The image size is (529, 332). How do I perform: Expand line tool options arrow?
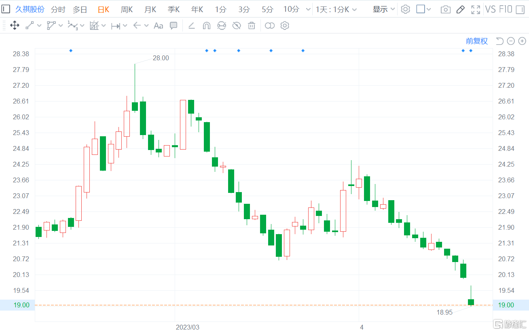click(39, 26)
